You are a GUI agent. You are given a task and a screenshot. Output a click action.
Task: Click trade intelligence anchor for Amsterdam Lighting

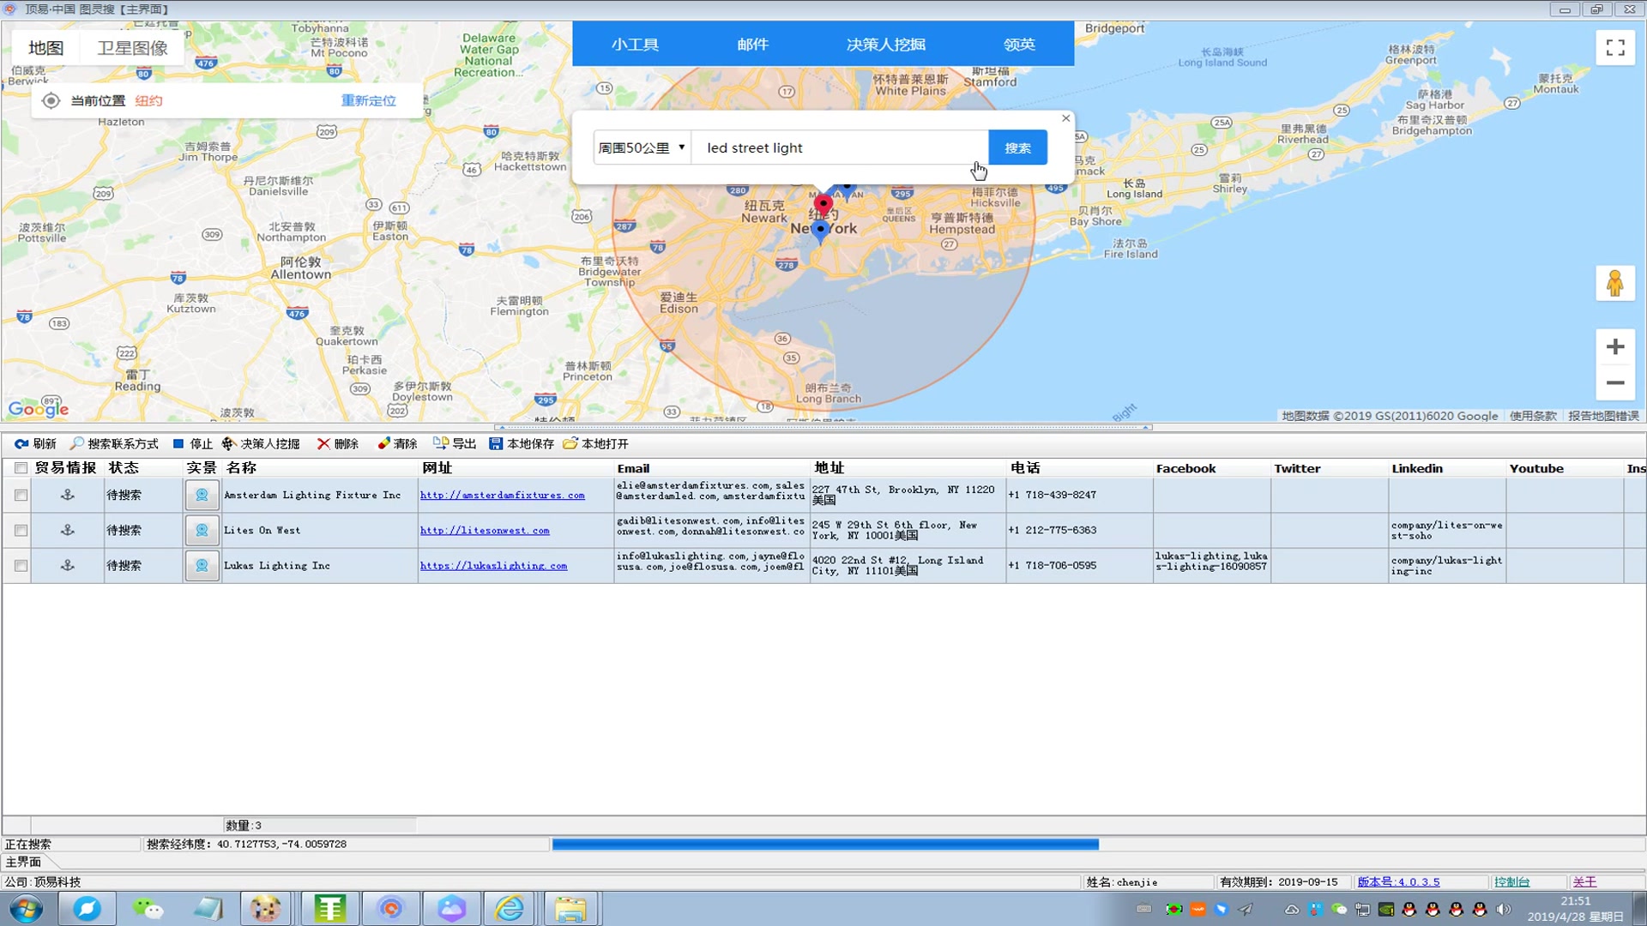[x=68, y=495]
